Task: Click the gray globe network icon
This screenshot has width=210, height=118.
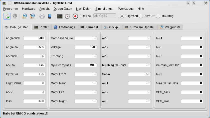Action: pyautogui.click(x=15, y=16)
